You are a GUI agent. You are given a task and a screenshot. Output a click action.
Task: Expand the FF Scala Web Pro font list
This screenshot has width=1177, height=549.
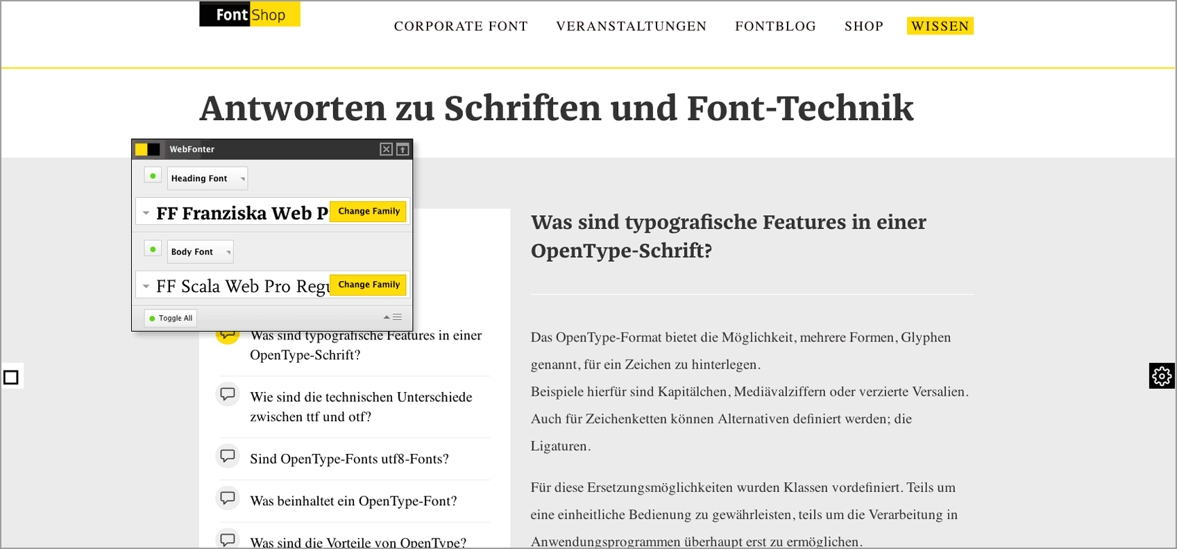146,286
